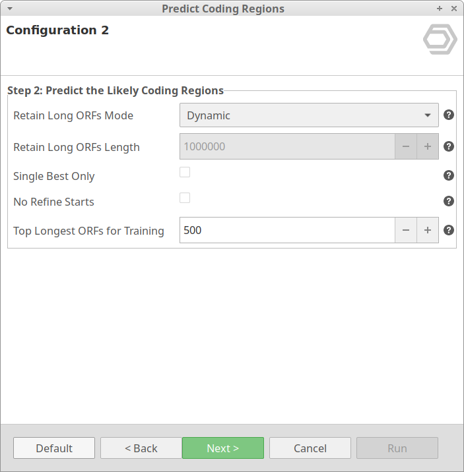464x472 pixels.
Task: Click help icon for Retain Long ORFs Mode
Action: click(x=449, y=115)
